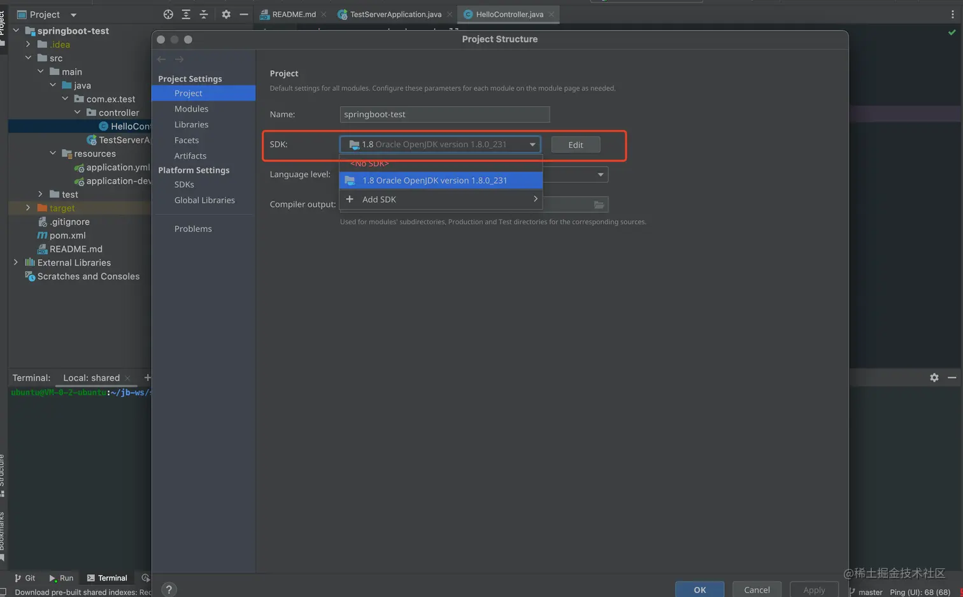Select README.md in the project tree
Viewport: 963px width, 597px height.
click(76, 249)
